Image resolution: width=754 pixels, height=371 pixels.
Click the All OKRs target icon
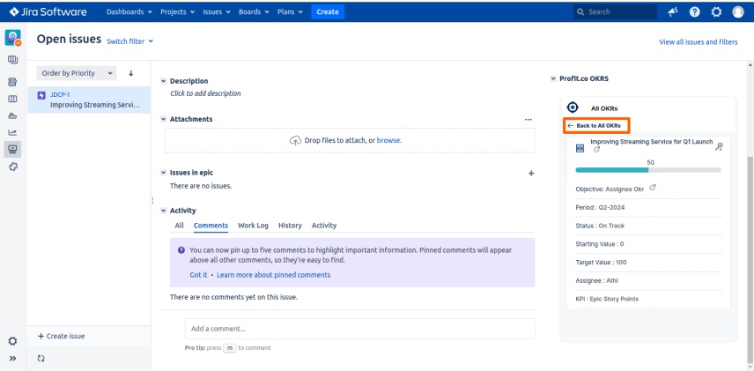[x=573, y=108]
